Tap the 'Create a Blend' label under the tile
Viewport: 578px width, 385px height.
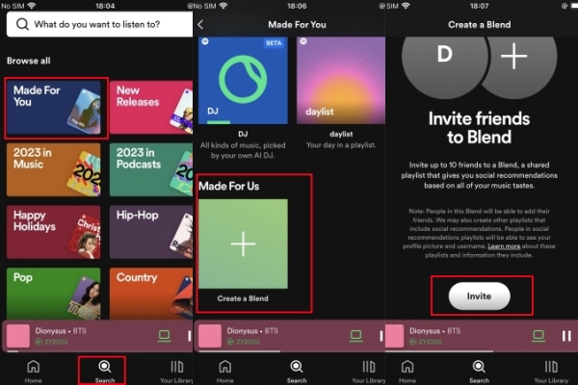(x=243, y=298)
